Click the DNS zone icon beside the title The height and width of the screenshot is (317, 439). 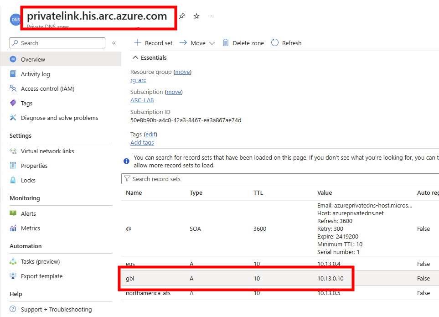click(x=15, y=20)
